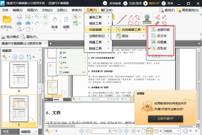Click thumbnail panel vertical scrollbar handle

click(39, 88)
